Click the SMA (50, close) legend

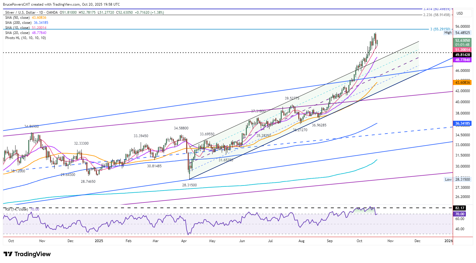pyautogui.click(x=17, y=18)
